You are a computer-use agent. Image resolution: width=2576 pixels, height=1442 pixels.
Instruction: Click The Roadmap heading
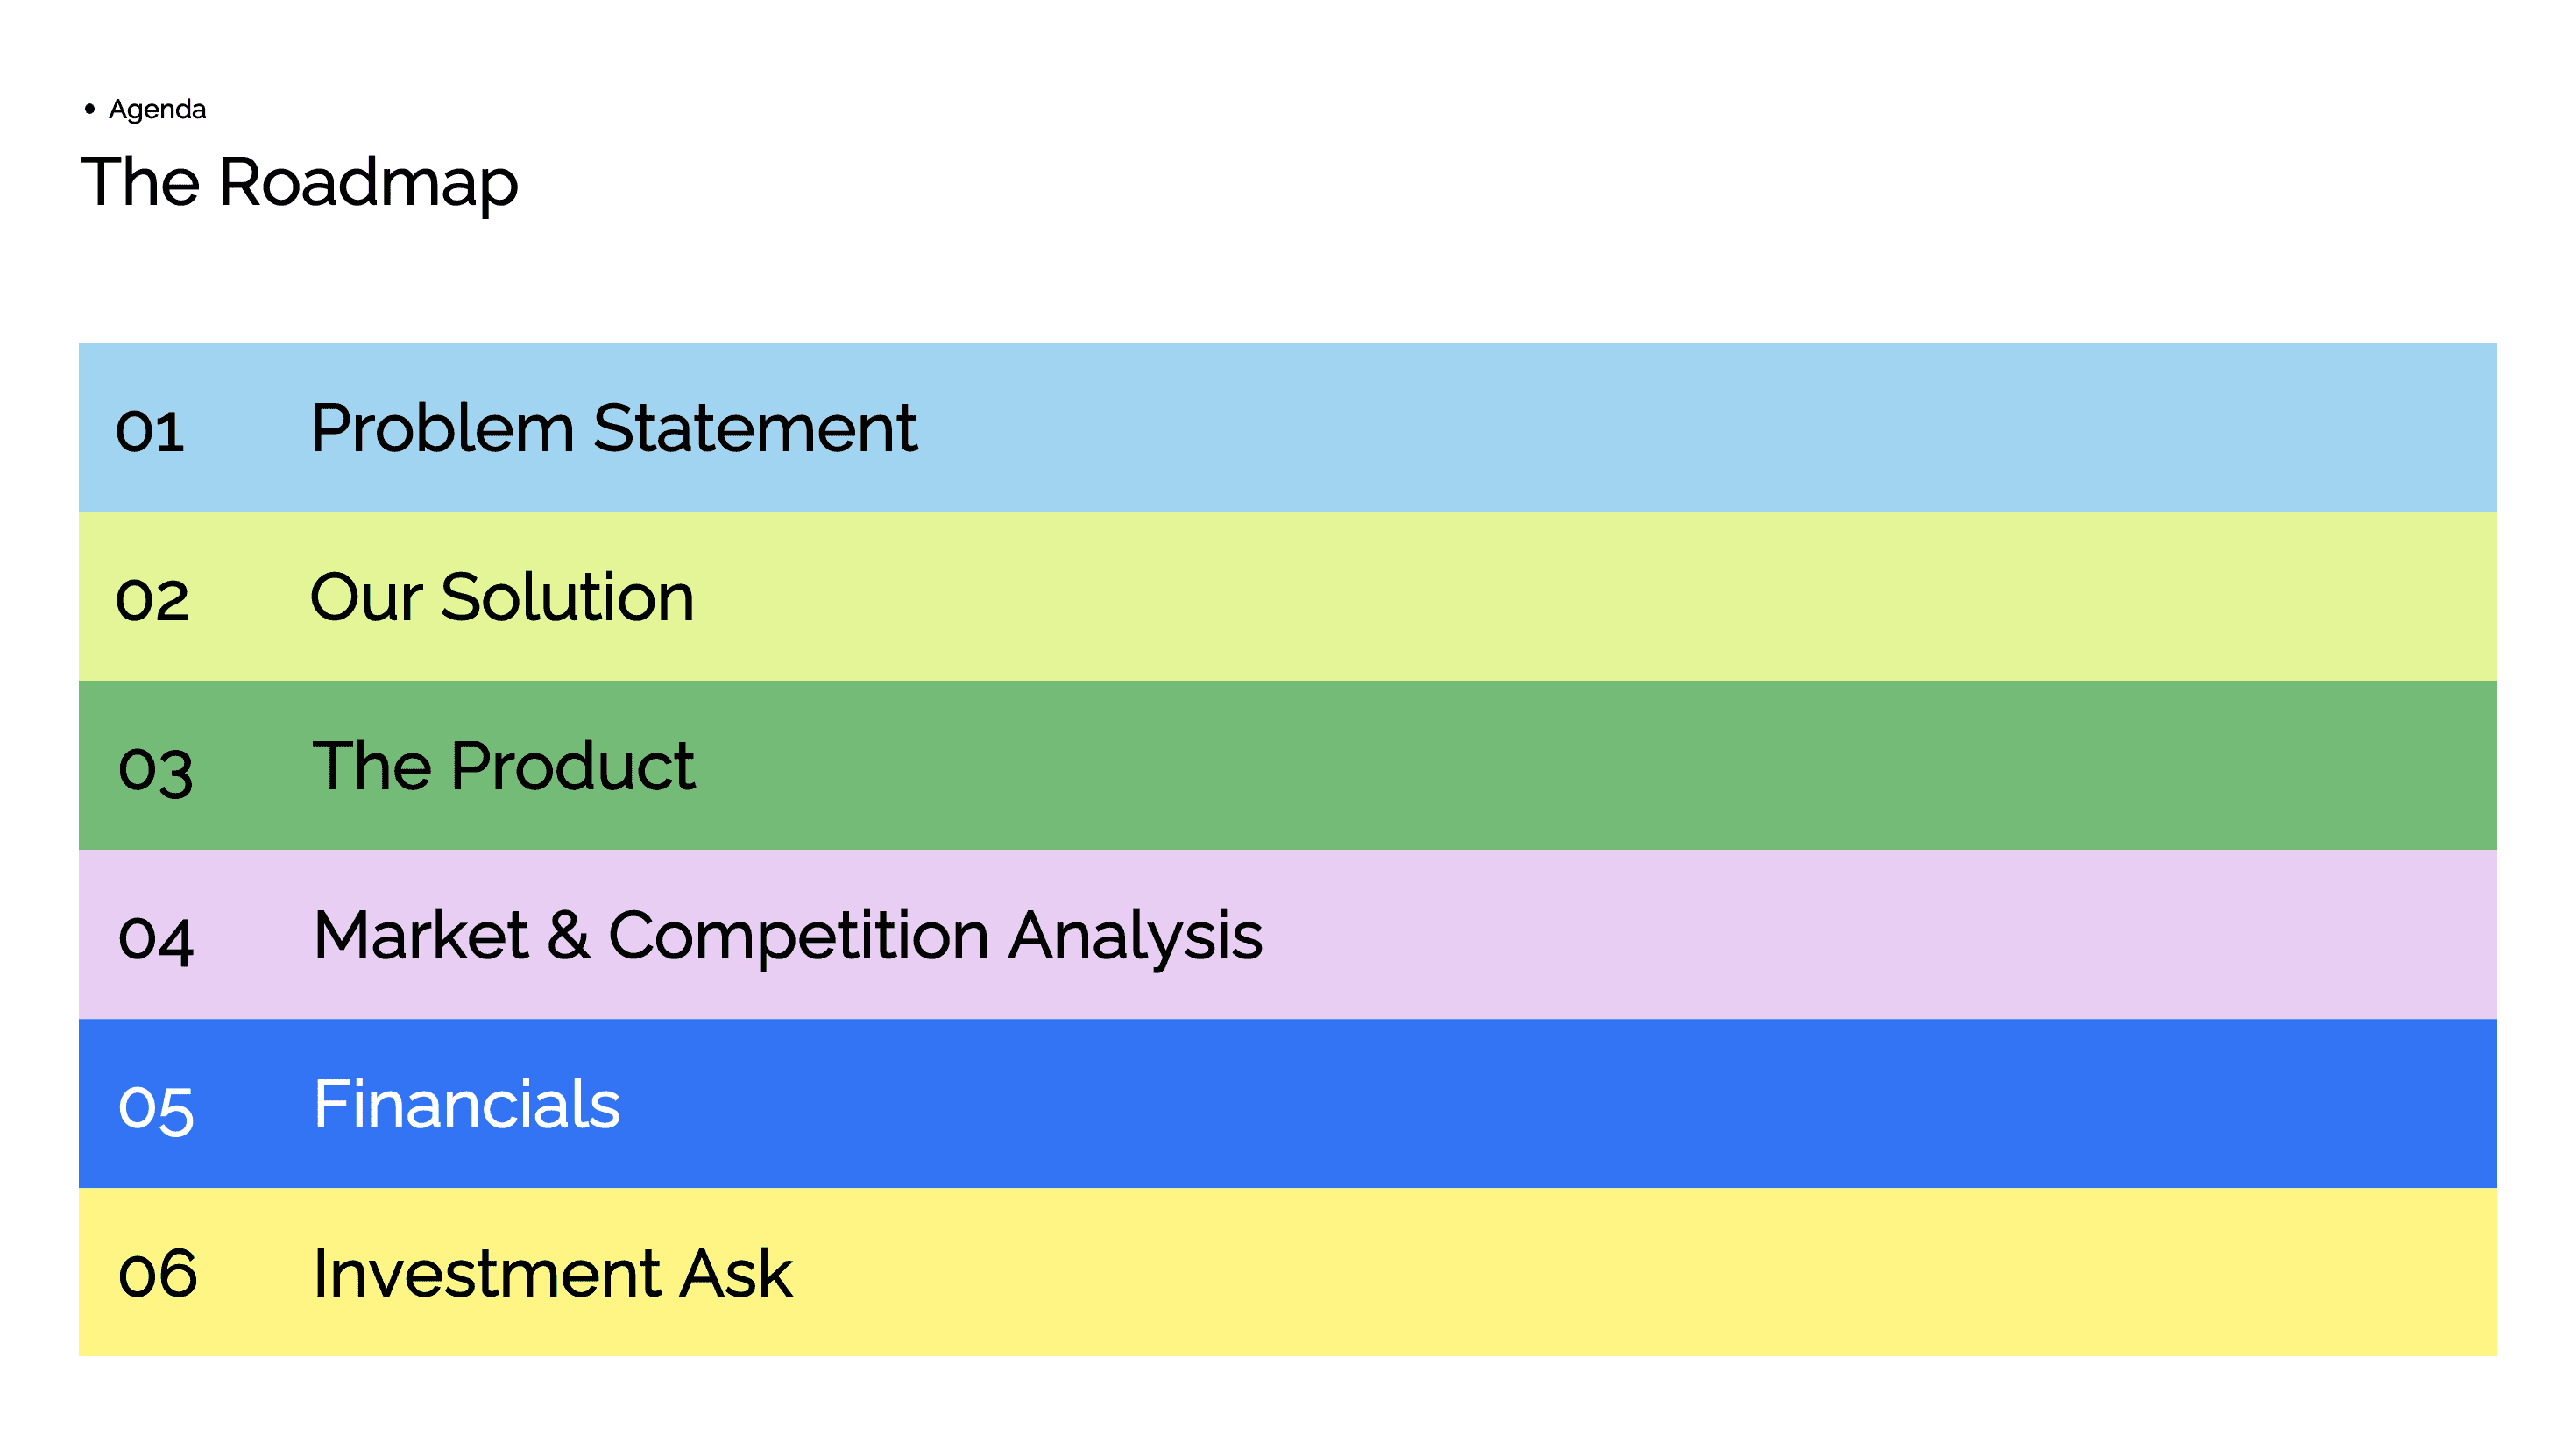[x=299, y=183]
